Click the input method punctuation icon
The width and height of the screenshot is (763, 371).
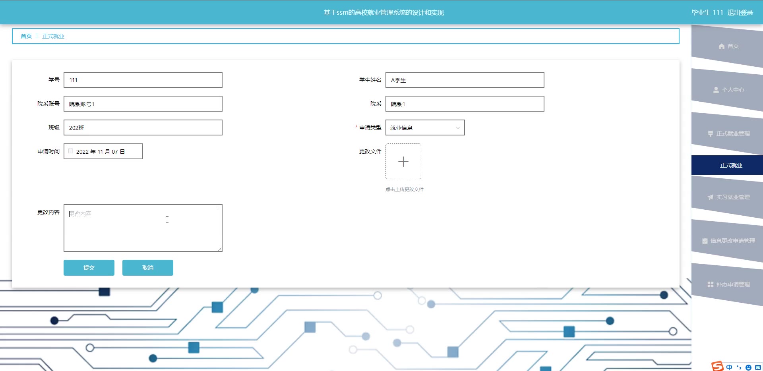click(739, 367)
